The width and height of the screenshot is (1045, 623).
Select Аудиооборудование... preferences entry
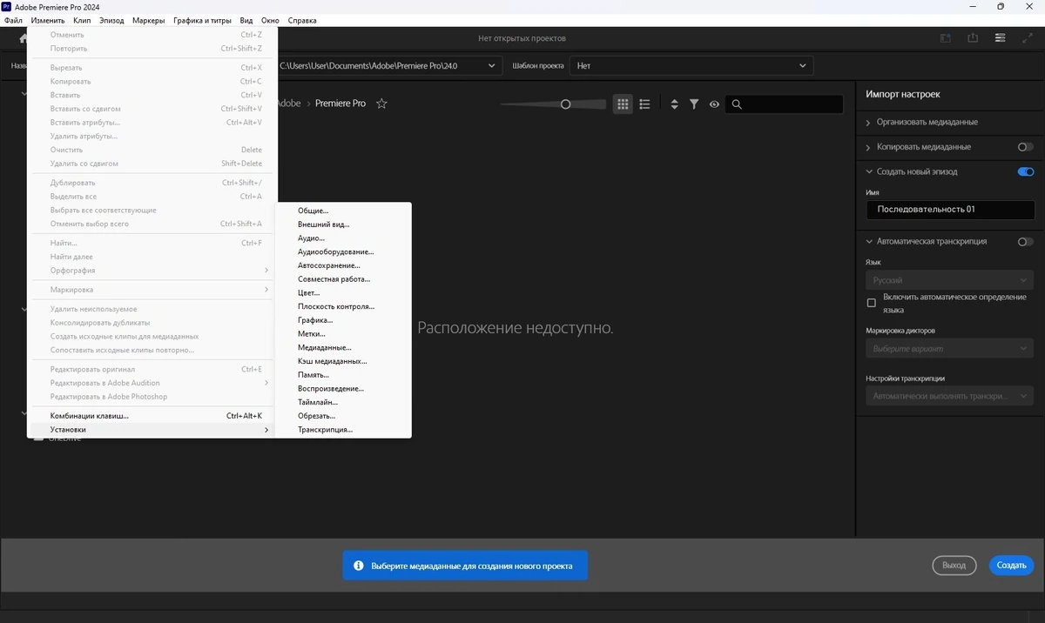pyautogui.click(x=343, y=251)
